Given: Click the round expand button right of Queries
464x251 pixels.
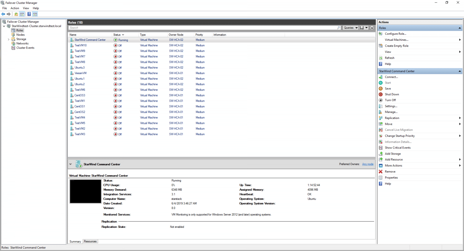Looking at the screenshot, I should point(372,28).
